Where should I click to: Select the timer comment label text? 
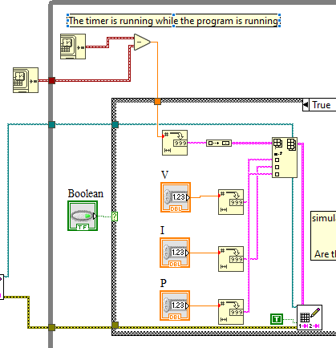173,21
